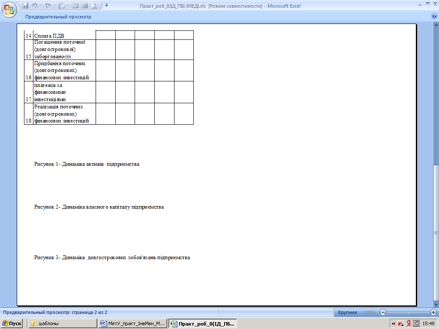Viewport: 439px width, 329px height.
Task: Click the zoom slider track
Action: [408, 312]
